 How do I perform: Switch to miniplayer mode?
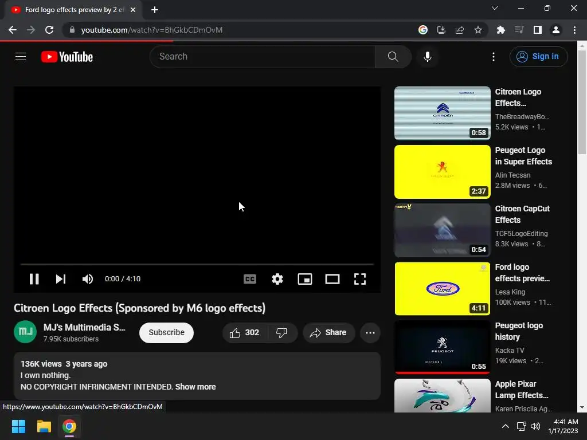[305, 279]
